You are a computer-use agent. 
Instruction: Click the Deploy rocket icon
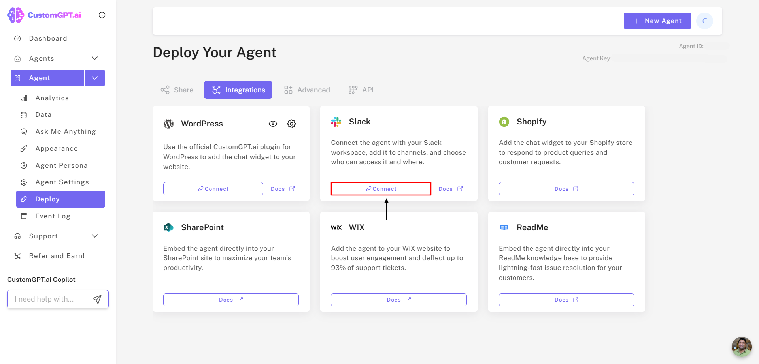(24, 199)
